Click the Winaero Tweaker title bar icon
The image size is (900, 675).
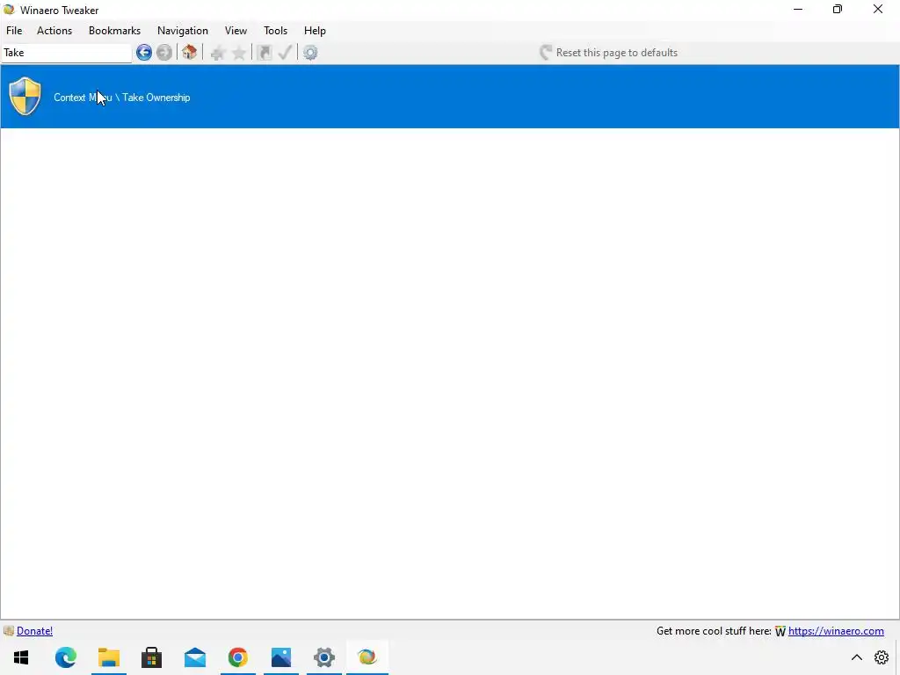click(x=9, y=10)
